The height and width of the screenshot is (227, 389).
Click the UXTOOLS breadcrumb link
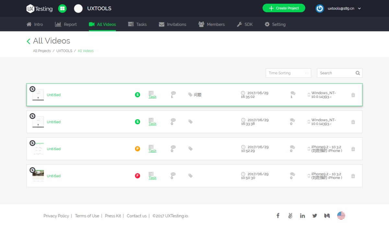(64, 51)
